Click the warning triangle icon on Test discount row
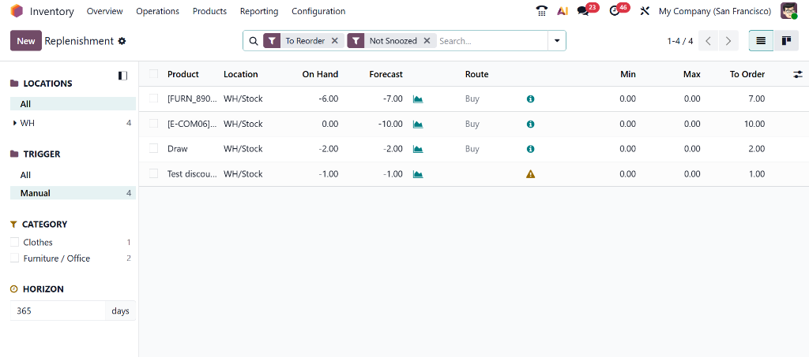Image resolution: width=809 pixels, height=357 pixels. pyautogui.click(x=530, y=174)
